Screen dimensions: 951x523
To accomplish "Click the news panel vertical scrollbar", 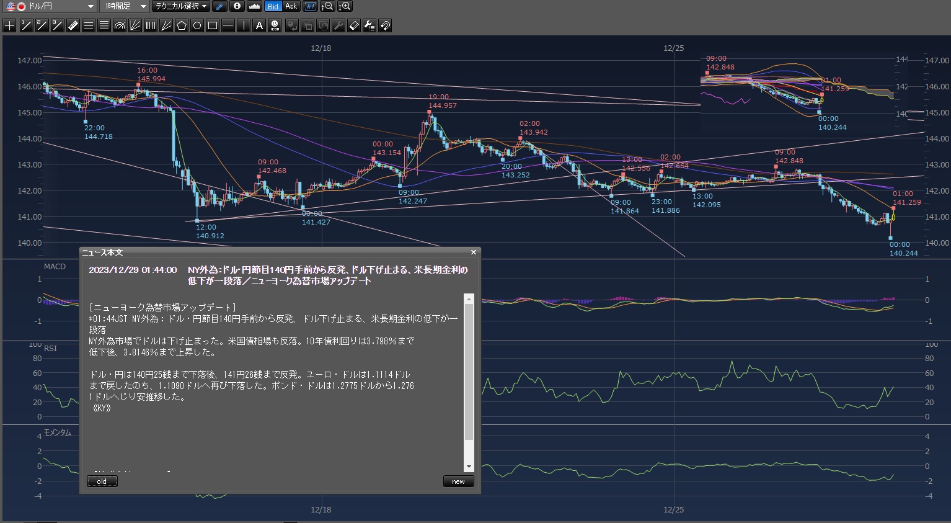I will (x=469, y=372).
